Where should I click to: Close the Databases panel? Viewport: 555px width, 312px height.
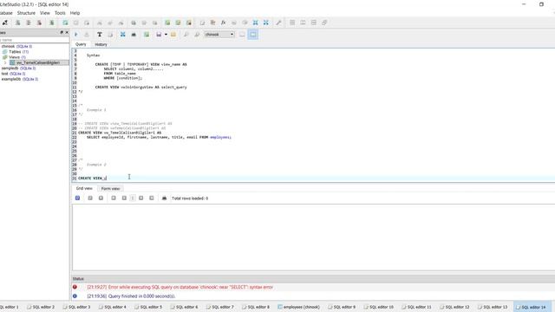coord(67,32)
